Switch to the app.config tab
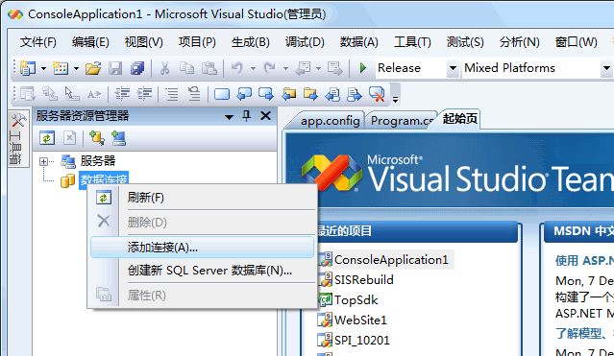This screenshot has width=614, height=356. click(x=330, y=121)
